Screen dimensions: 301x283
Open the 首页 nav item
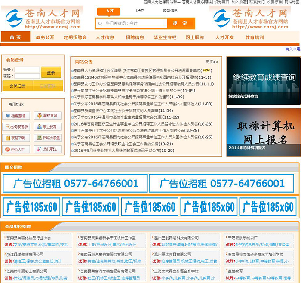(x=15, y=37)
